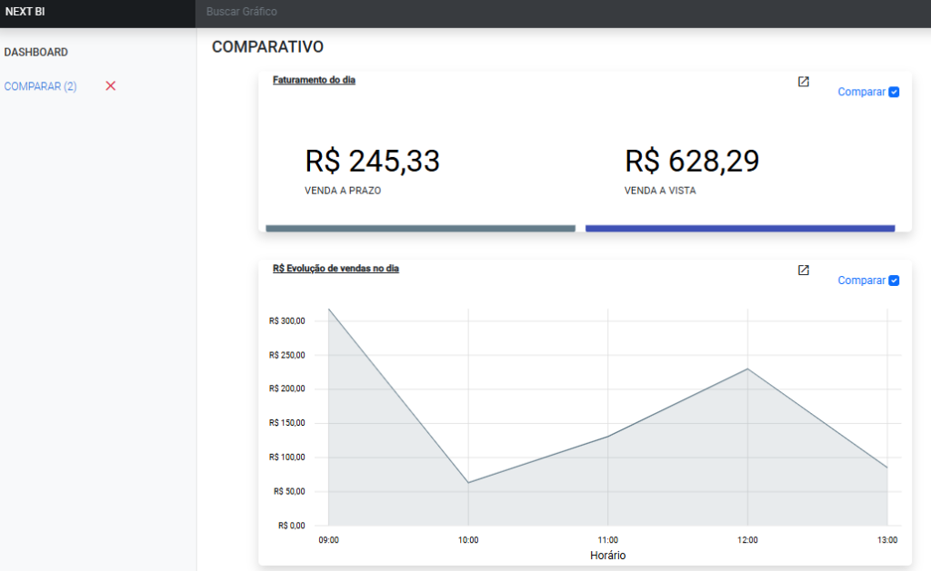The image size is (931, 571).
Task: Click the VENDA A VISTA label
Action: coord(660,191)
